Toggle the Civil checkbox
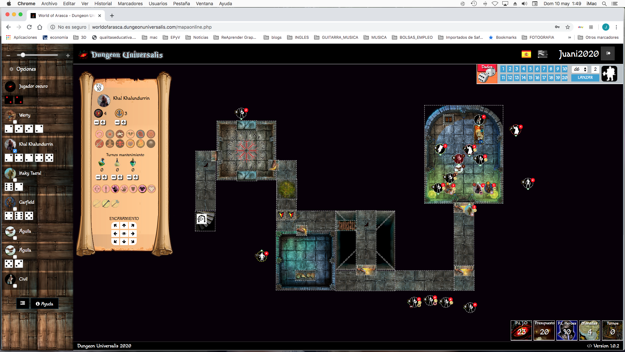The width and height of the screenshot is (625, 352). (x=15, y=286)
